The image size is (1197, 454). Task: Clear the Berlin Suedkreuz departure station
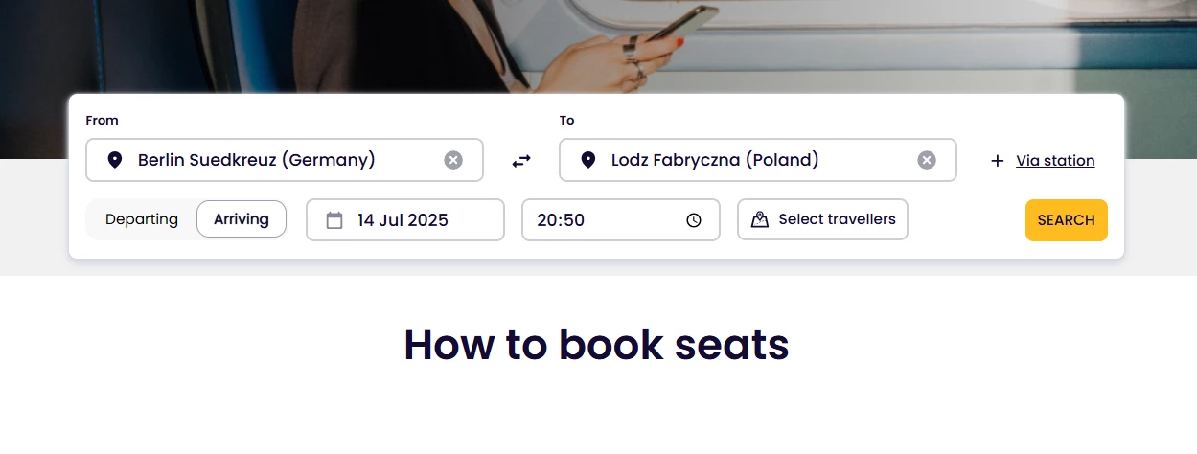(453, 160)
